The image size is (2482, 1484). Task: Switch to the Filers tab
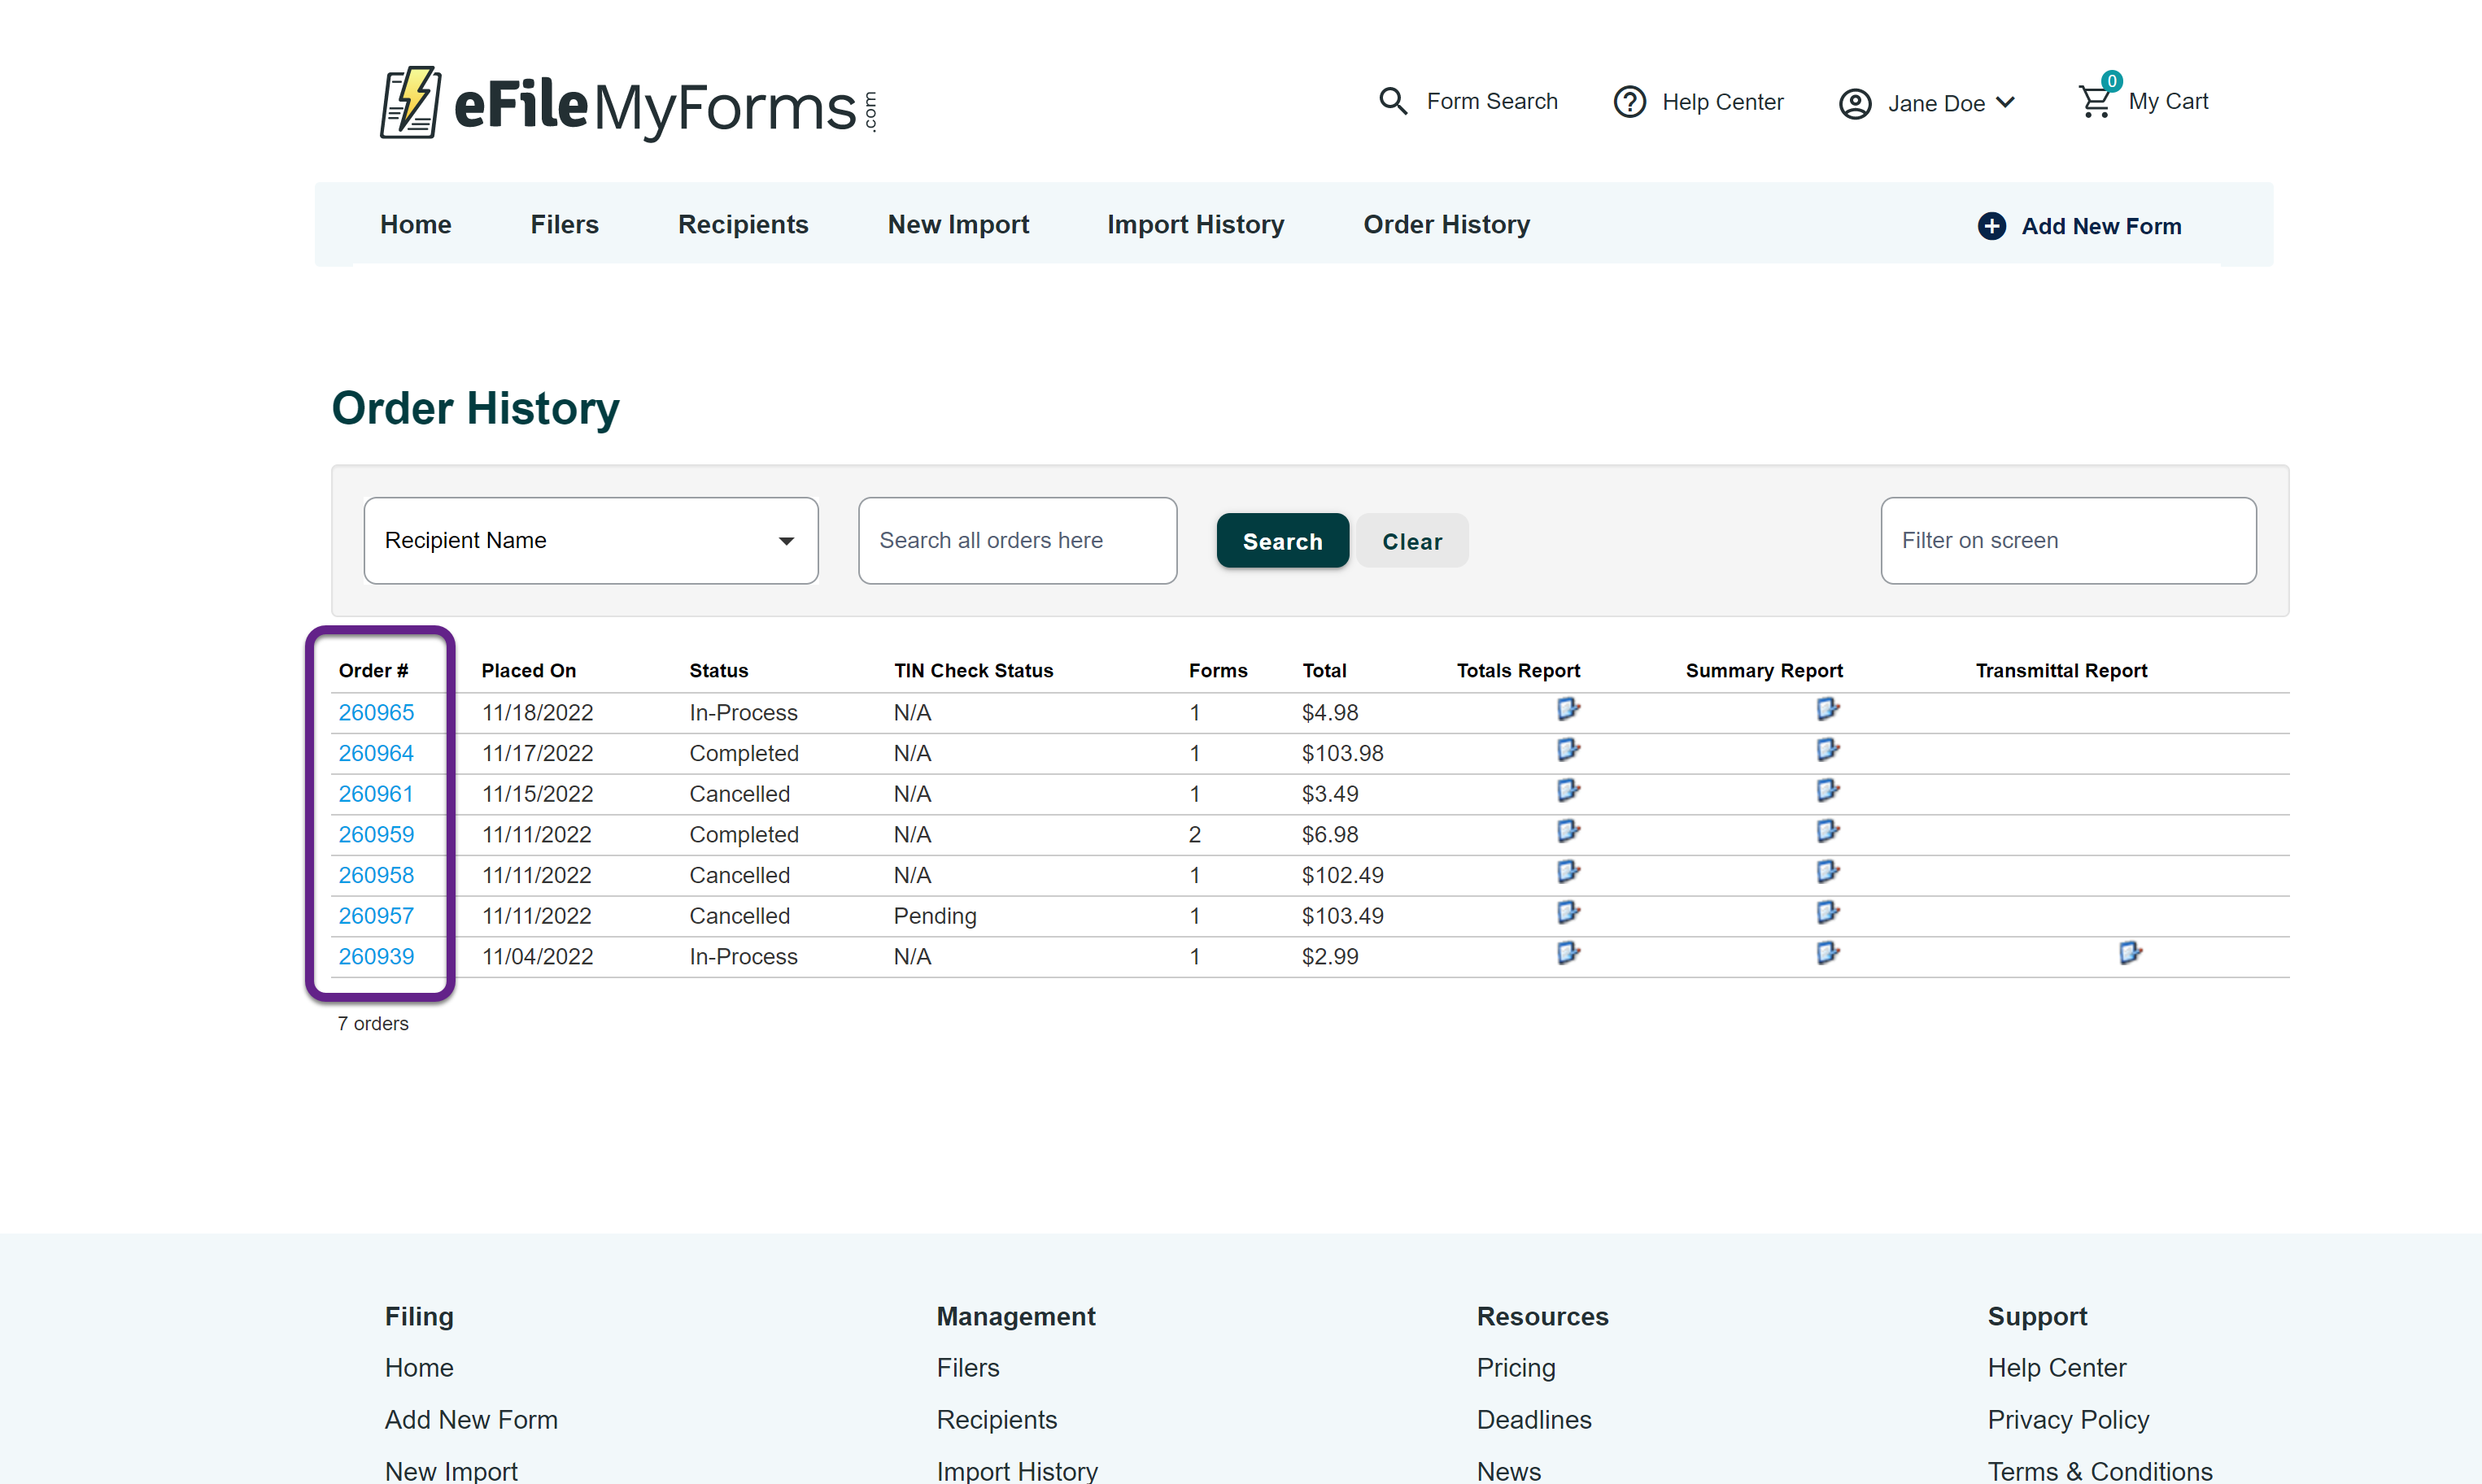pyautogui.click(x=565, y=225)
